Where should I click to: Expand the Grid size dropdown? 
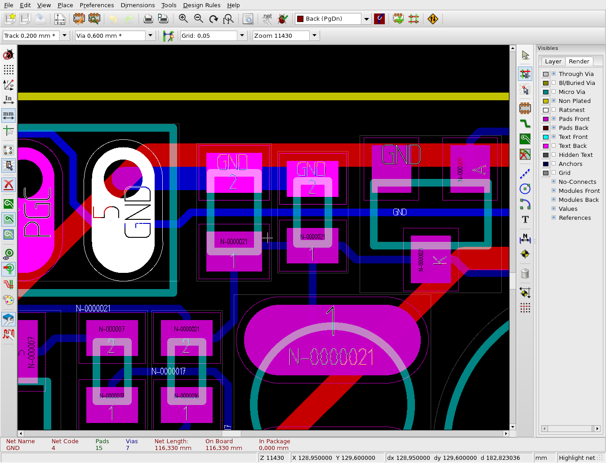click(242, 36)
